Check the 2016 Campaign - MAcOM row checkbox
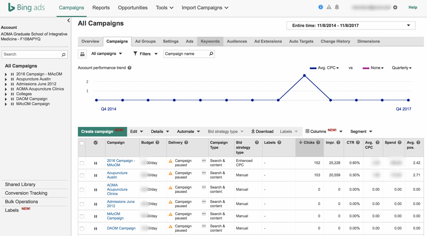The image size is (427, 236). 82,163
